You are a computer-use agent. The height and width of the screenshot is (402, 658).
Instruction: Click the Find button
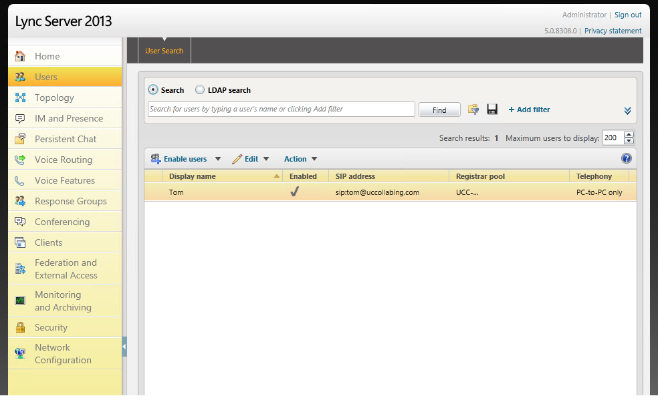[439, 110]
